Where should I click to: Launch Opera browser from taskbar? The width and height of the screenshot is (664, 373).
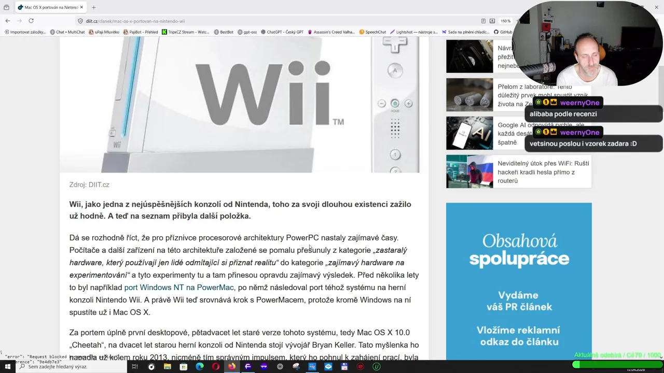215,367
